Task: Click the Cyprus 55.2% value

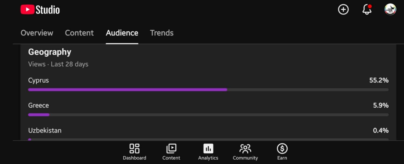Action: click(379, 80)
